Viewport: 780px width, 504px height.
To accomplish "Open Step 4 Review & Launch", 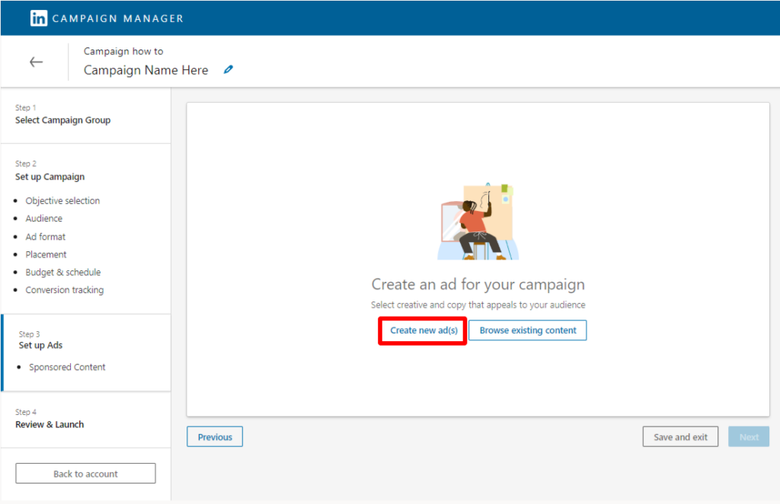I will click(50, 419).
